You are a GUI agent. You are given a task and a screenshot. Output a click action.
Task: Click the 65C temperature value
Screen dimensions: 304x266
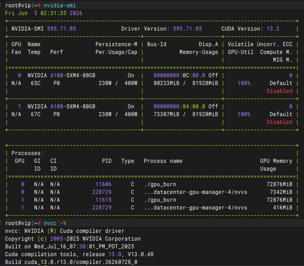point(35,83)
